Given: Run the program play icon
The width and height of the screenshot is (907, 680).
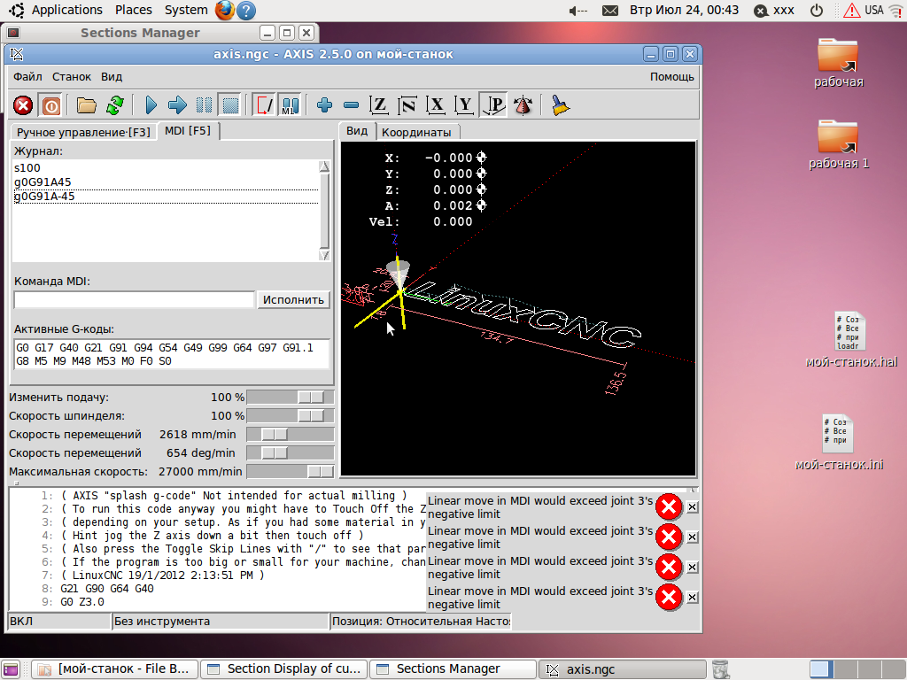Looking at the screenshot, I should click(x=151, y=105).
